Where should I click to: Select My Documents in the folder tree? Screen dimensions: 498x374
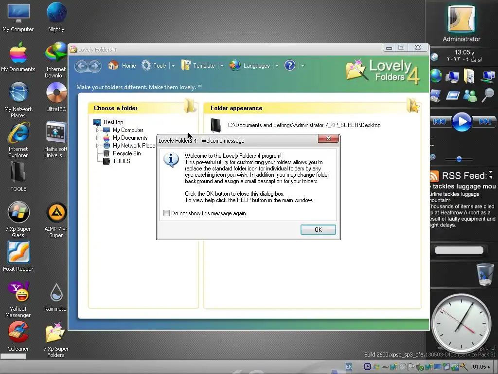pos(130,138)
